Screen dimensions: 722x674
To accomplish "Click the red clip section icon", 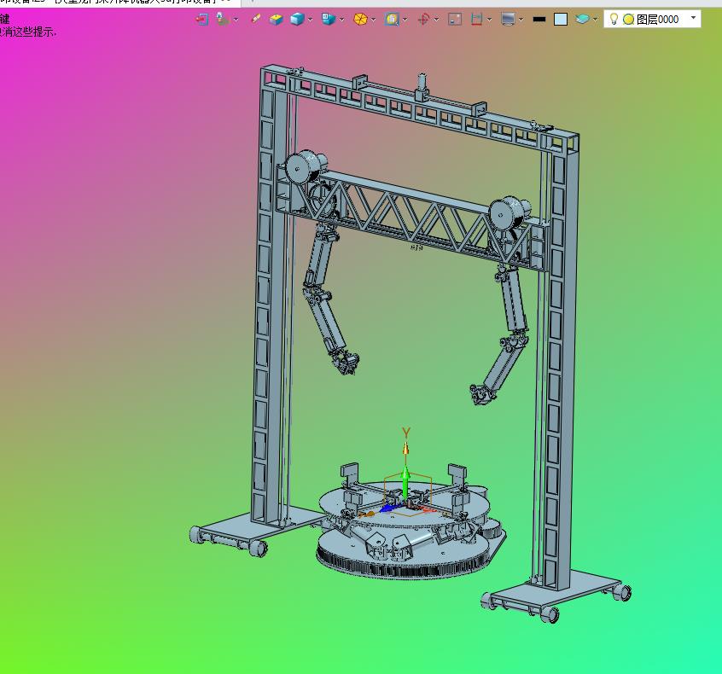I will coord(476,19).
